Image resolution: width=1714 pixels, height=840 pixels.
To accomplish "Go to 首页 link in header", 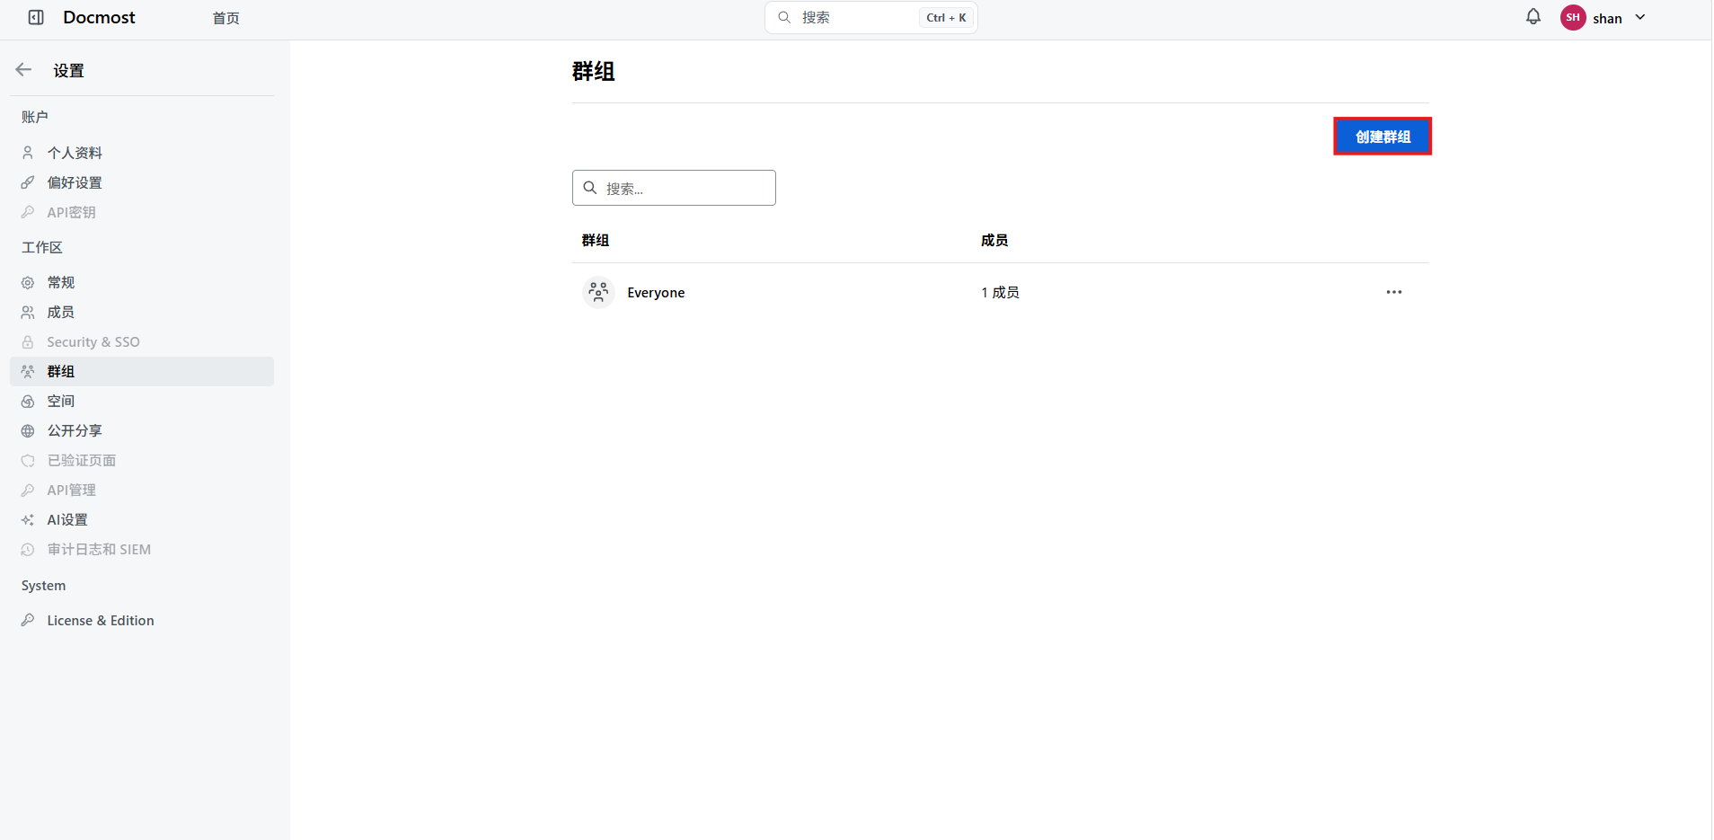I will [x=225, y=18].
